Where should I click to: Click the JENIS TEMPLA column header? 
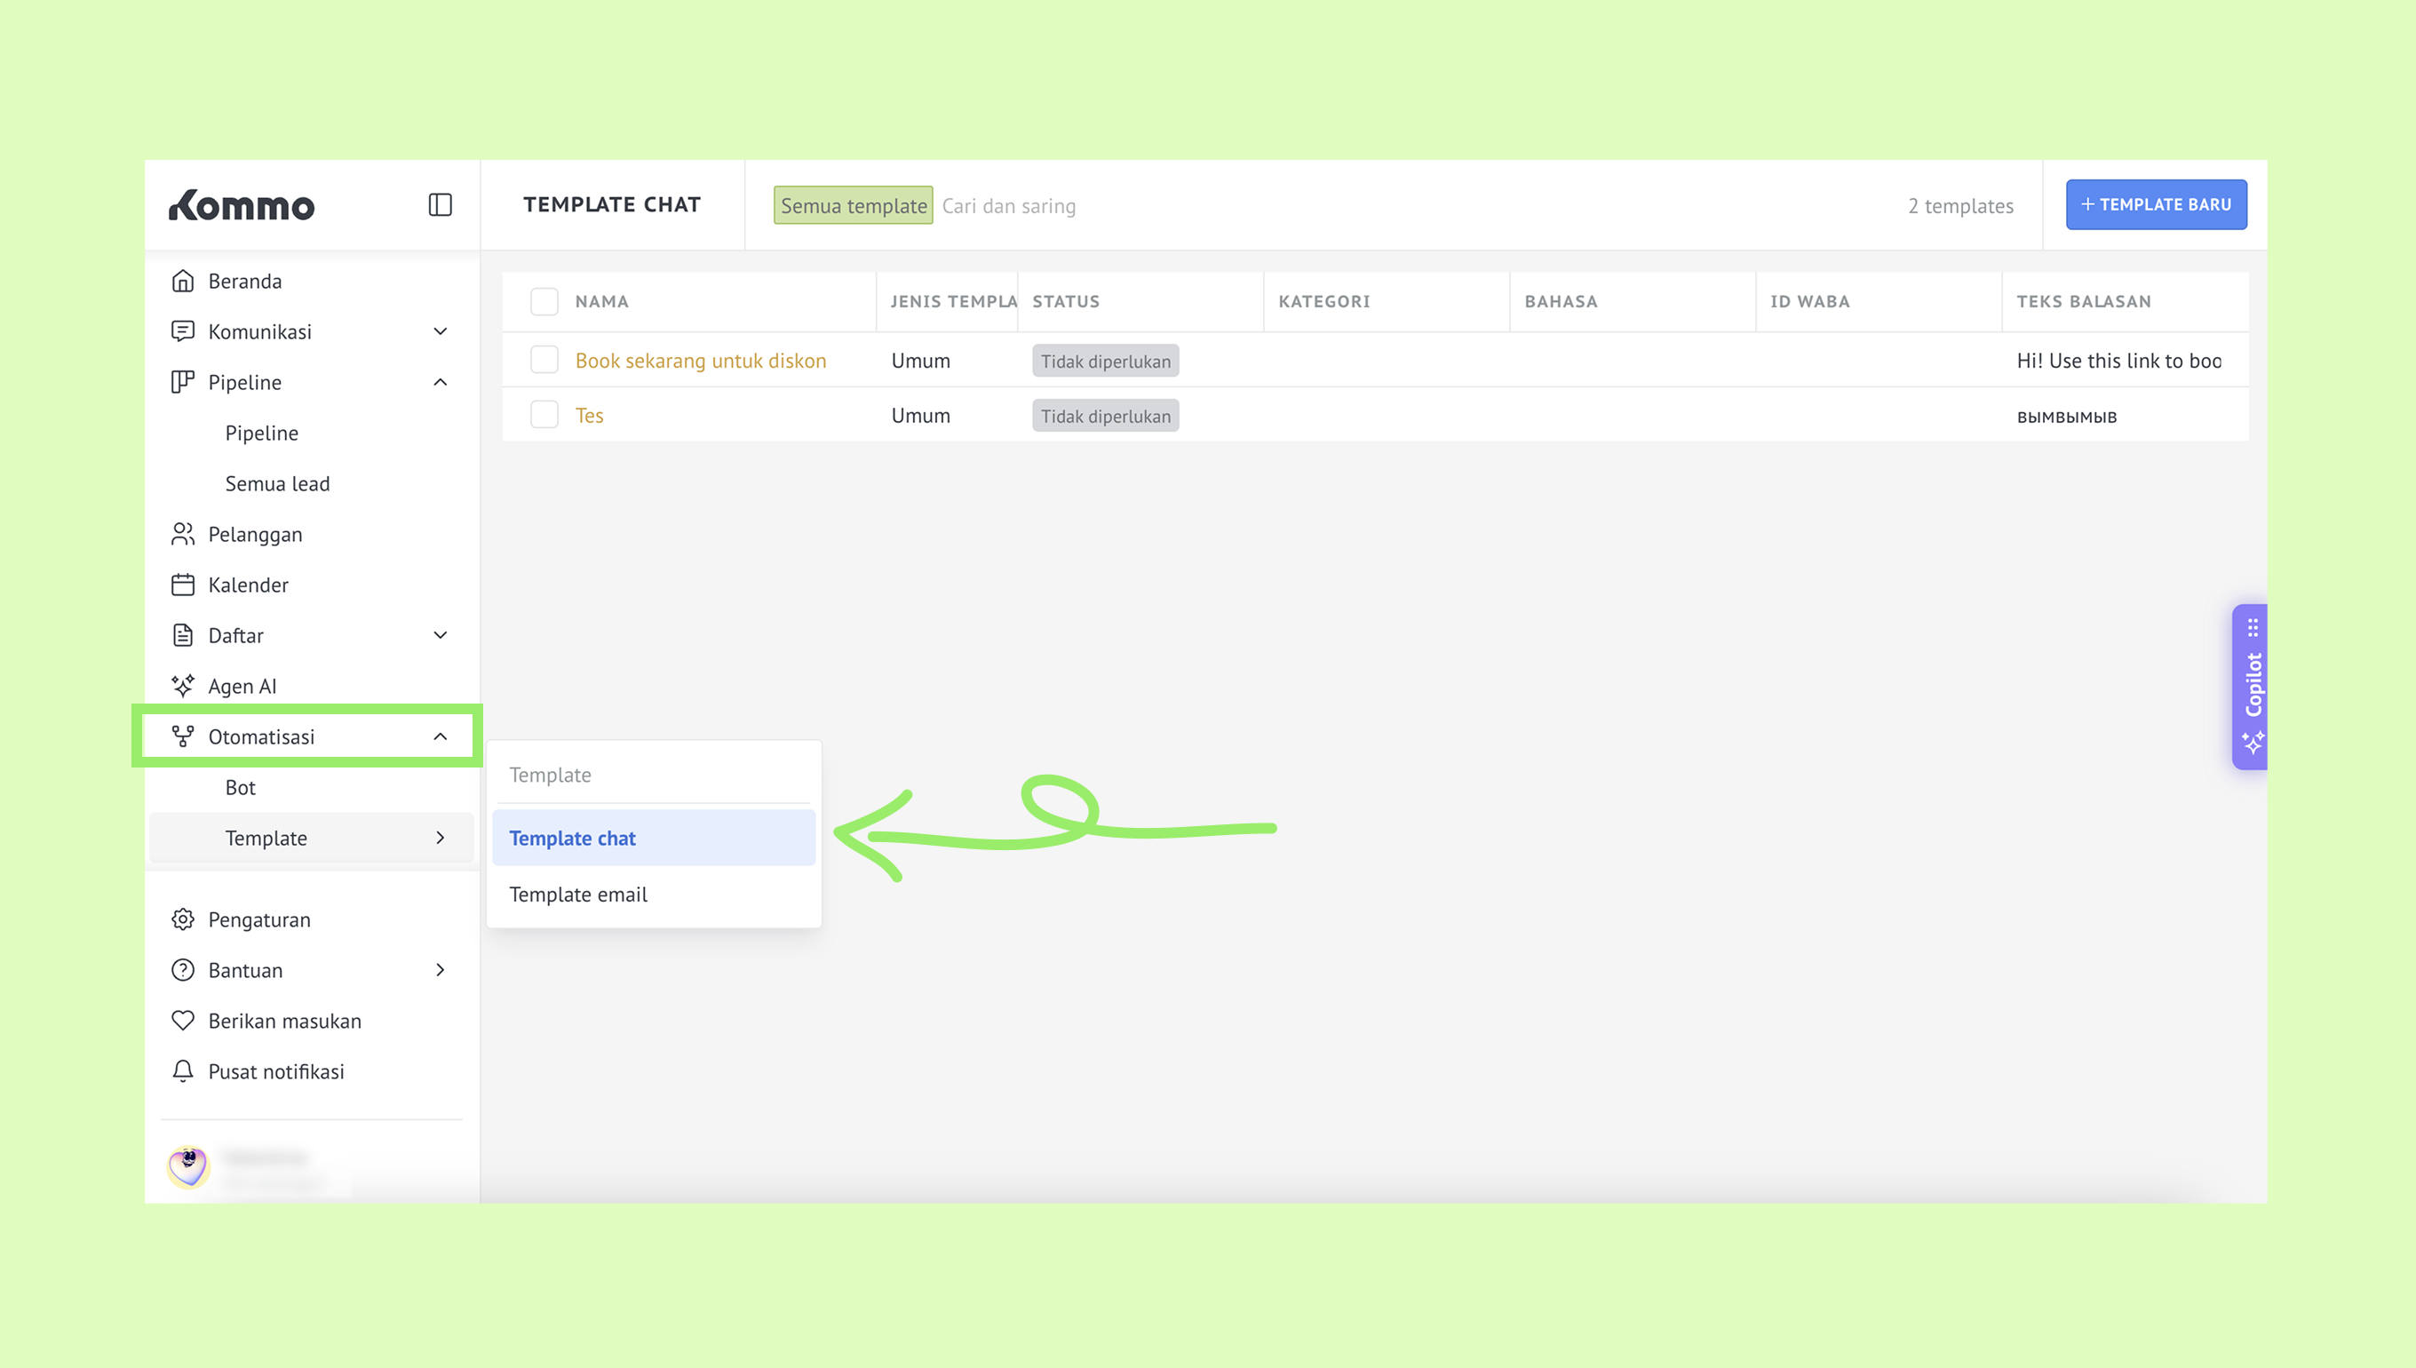tap(953, 302)
